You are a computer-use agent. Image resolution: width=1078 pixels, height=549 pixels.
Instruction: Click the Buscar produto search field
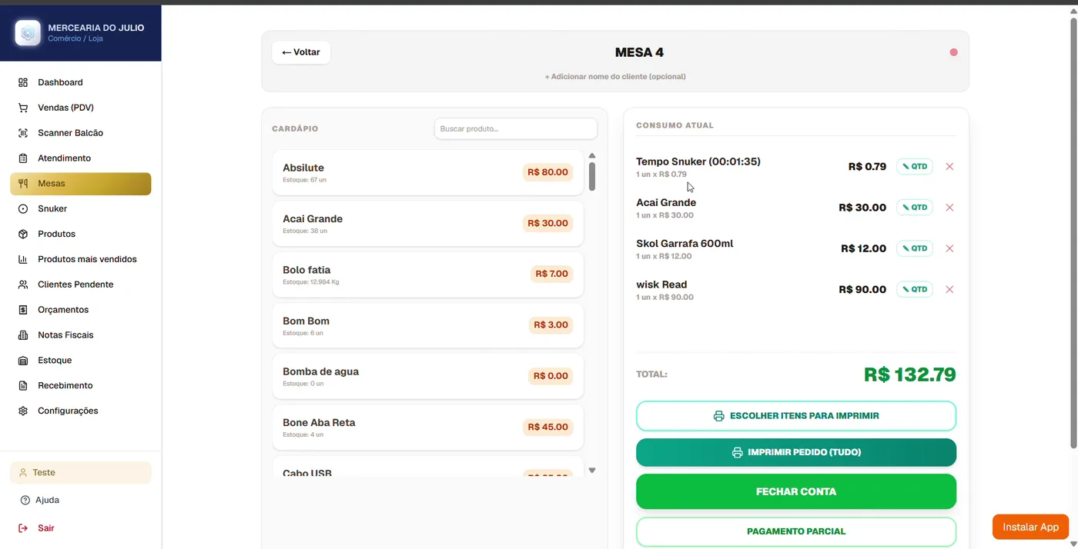click(x=515, y=128)
